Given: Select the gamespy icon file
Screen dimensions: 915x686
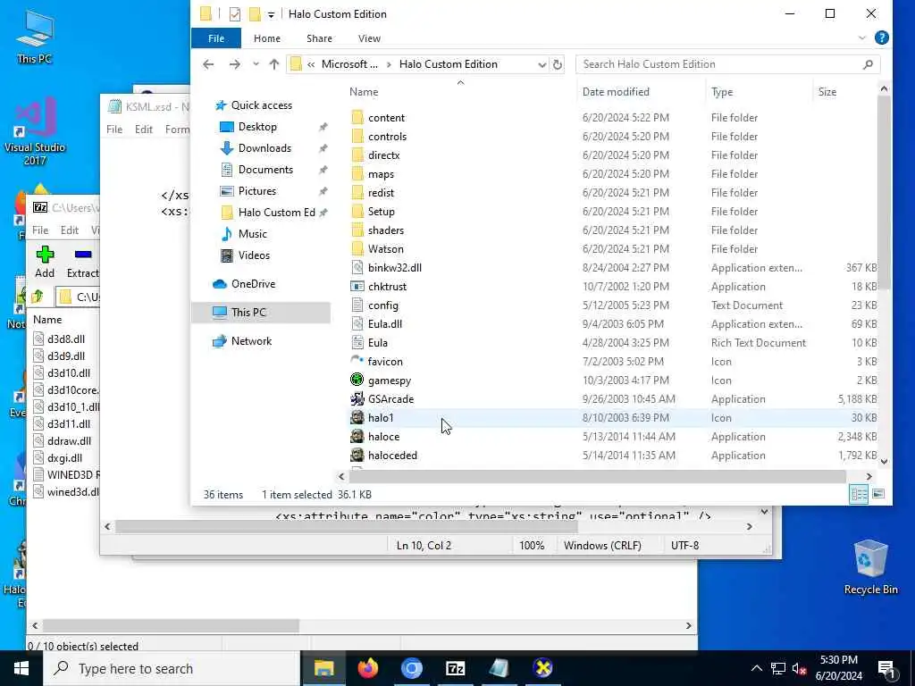Looking at the screenshot, I should point(357,381).
